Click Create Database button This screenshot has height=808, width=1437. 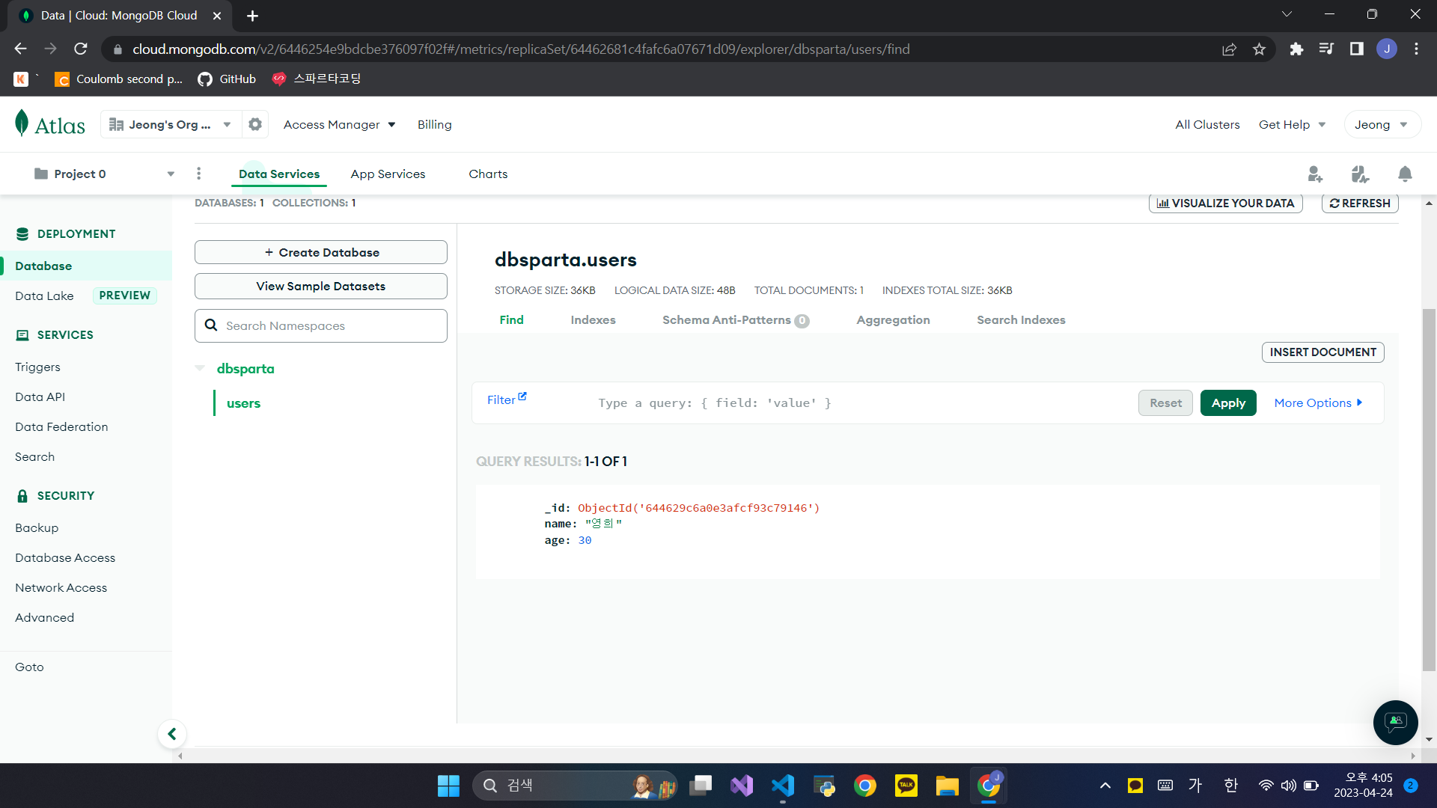click(321, 252)
